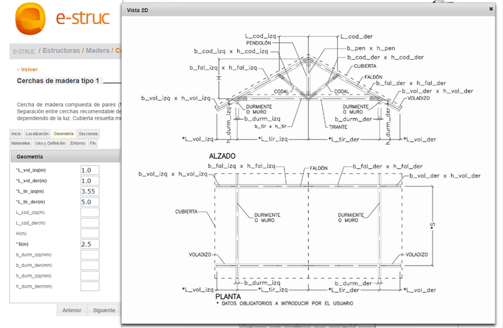
Task: Select the L_tir_der(m) field showing 5.0
Action: coord(90,202)
